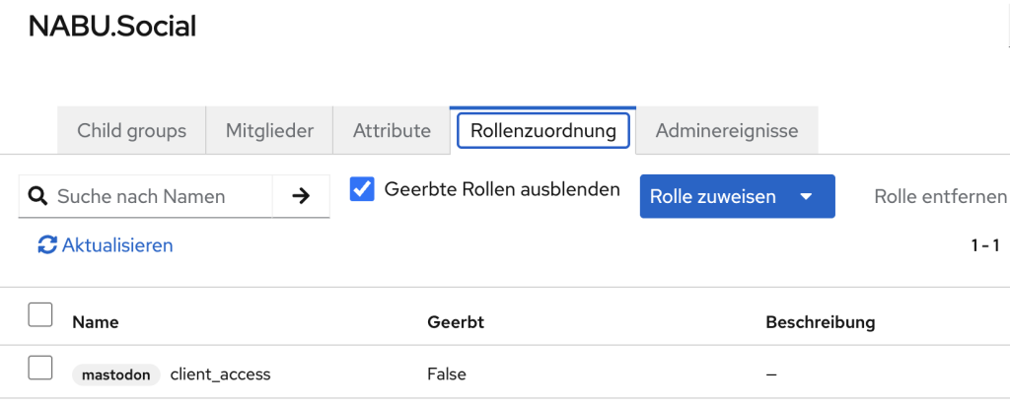Uncheck Geerbte Rollen ausblenden checkbox
The width and height of the screenshot is (1010, 406).
pos(362,189)
